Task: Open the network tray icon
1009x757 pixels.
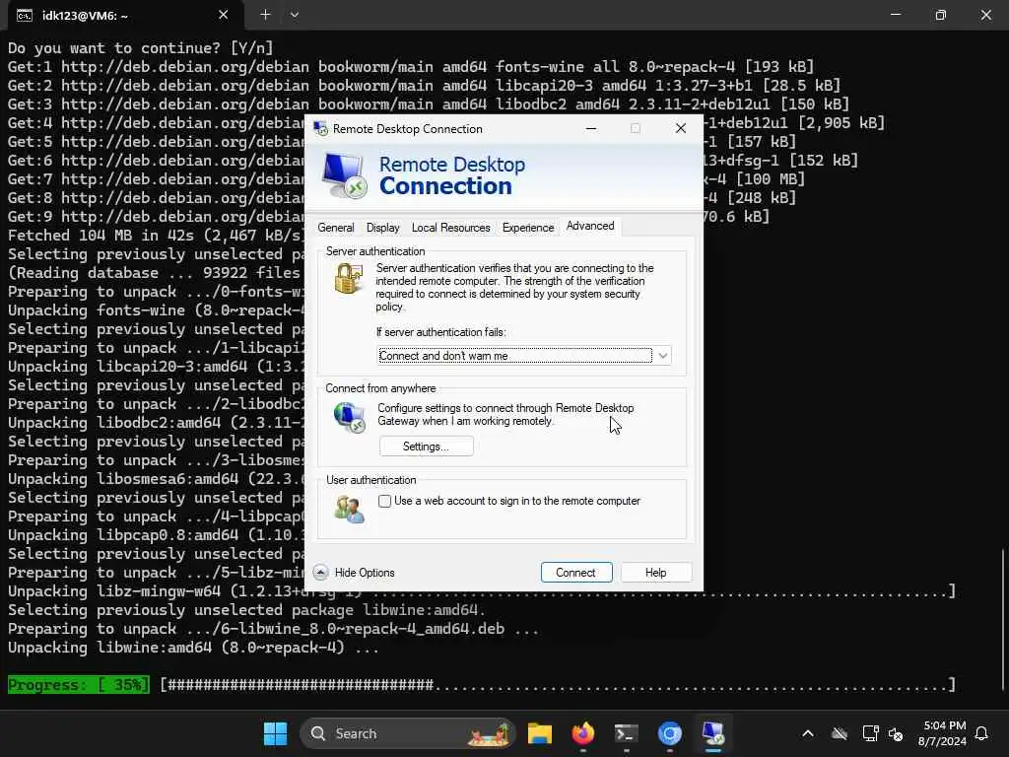Action: [x=870, y=733]
